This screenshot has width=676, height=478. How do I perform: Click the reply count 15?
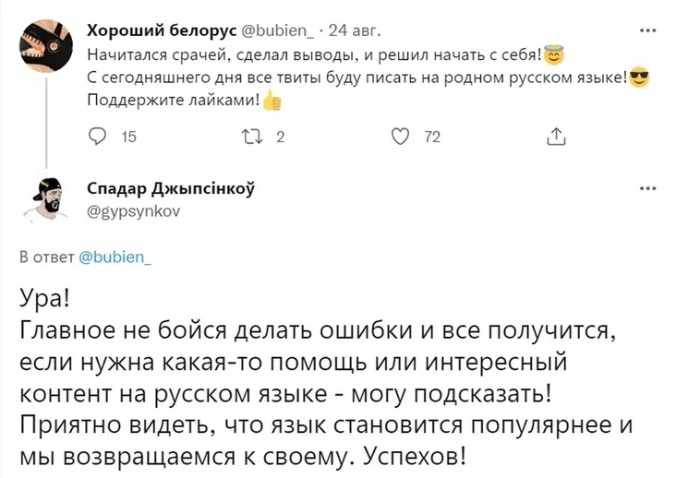coord(128,138)
